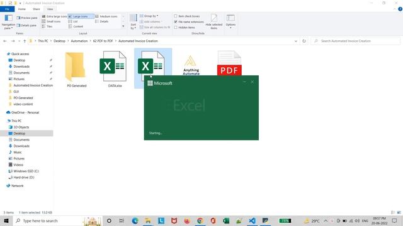Go back in Explorer history
This screenshot has height=226, width=403.
point(5,41)
